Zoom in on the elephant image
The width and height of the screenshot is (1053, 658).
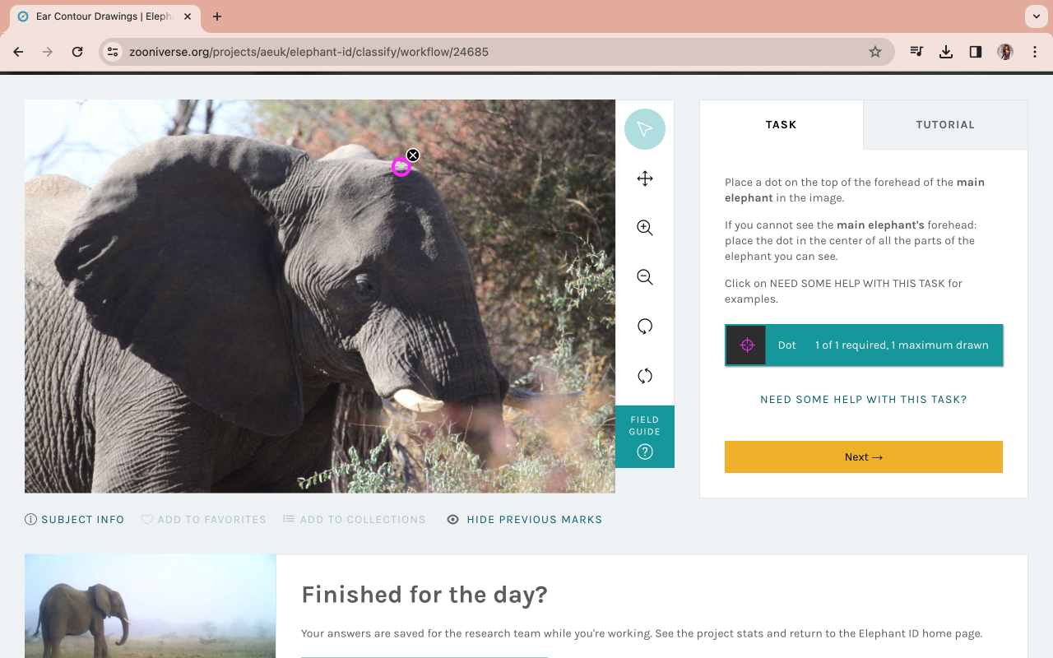tap(645, 228)
